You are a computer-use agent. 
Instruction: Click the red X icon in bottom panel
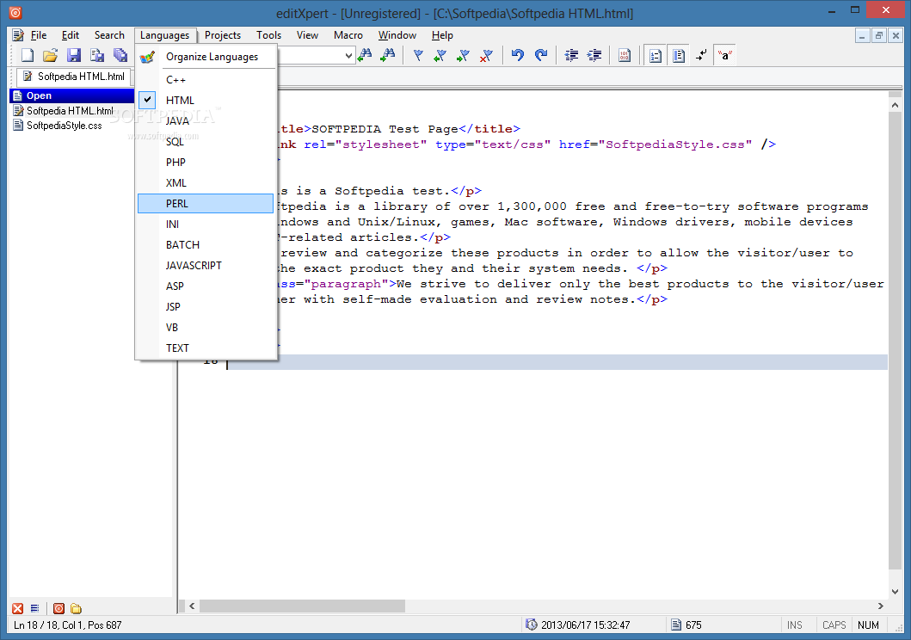coord(18,608)
